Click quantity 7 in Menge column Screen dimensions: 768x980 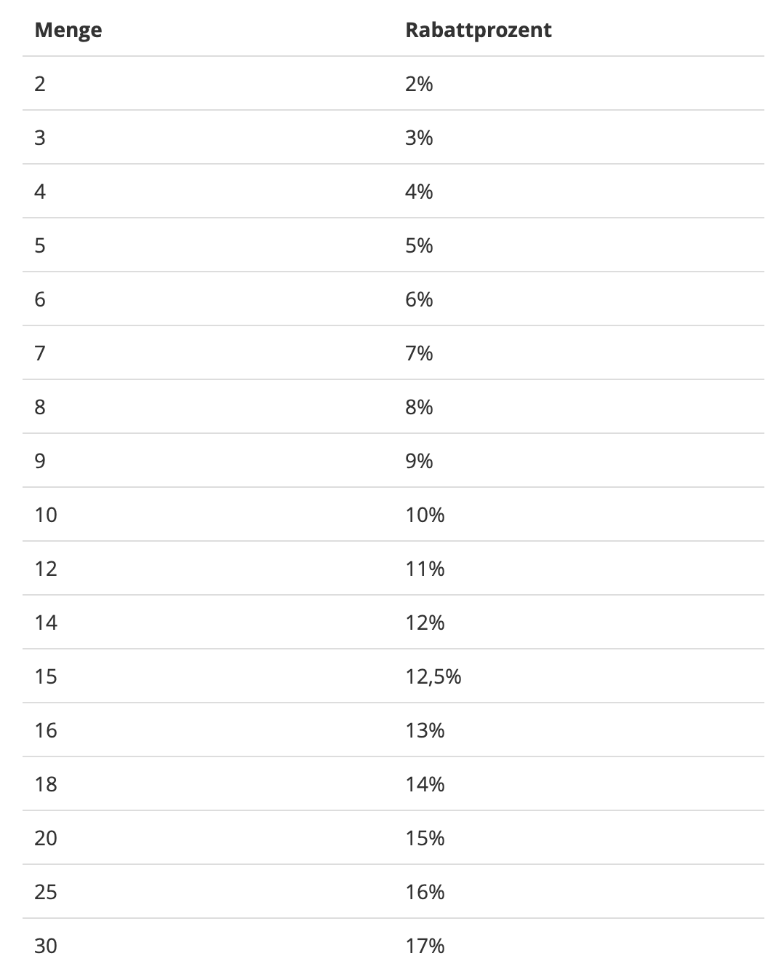tap(40, 353)
